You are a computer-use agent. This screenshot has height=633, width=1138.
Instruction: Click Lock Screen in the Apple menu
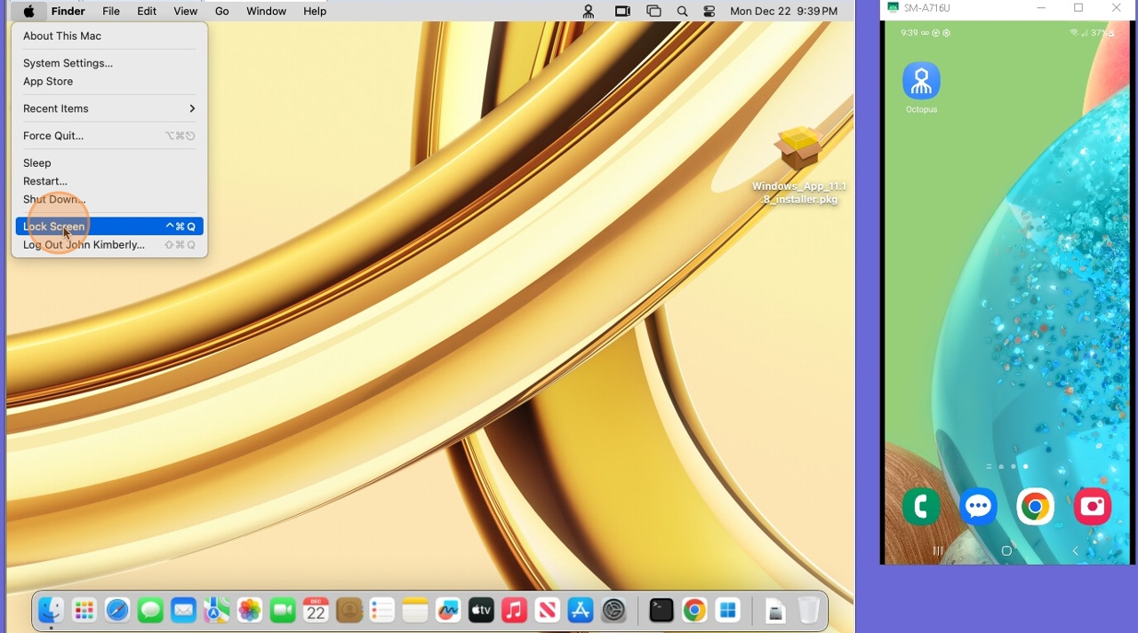click(x=109, y=226)
